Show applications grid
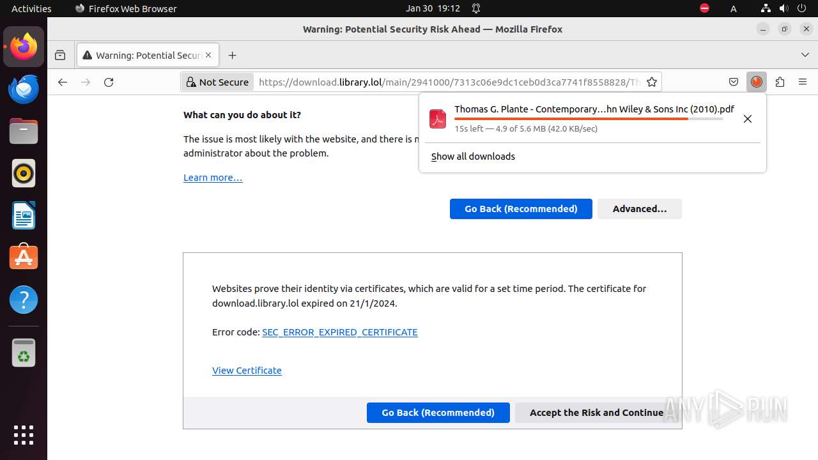Screen dimensions: 818x460 coord(24,435)
